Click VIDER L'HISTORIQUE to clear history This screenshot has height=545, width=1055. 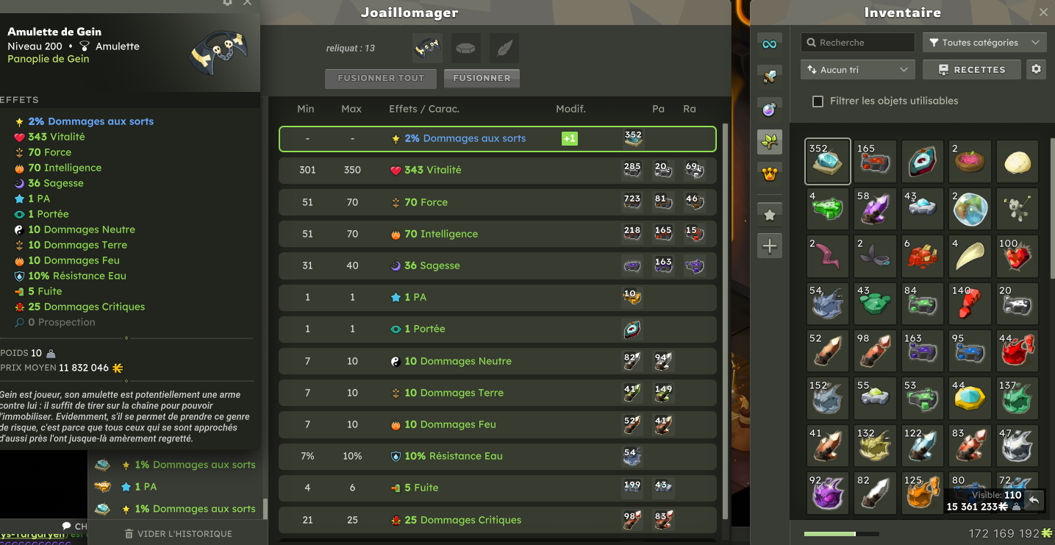[178, 534]
